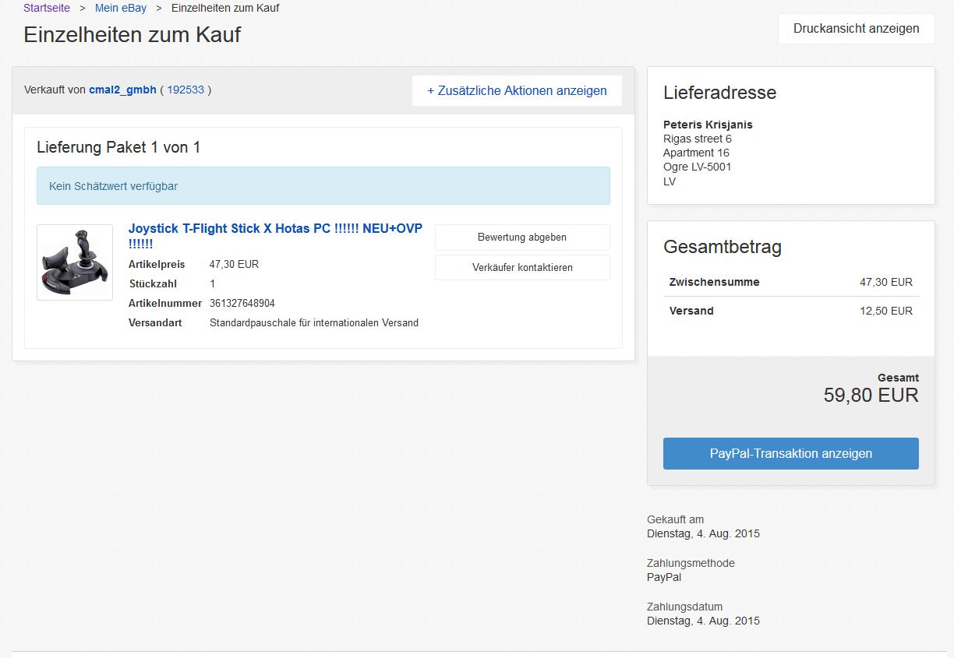Click the Zahlungsmethode value PayPal
Image resolution: width=954 pixels, height=658 pixels.
(664, 577)
